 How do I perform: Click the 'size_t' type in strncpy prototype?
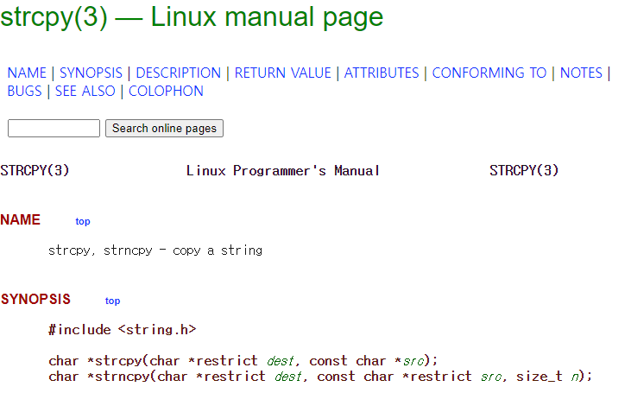click(x=540, y=377)
